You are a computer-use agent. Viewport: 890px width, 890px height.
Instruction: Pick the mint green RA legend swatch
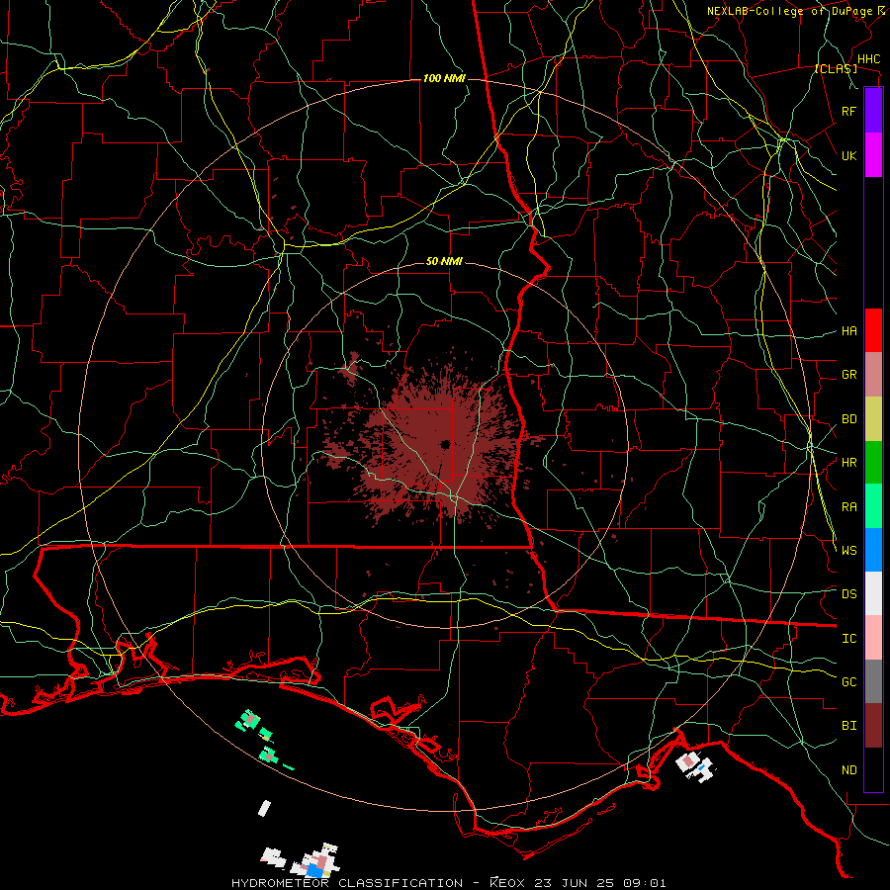click(x=873, y=506)
